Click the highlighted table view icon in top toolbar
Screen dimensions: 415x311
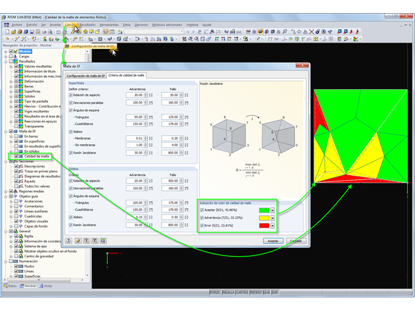coord(105,32)
